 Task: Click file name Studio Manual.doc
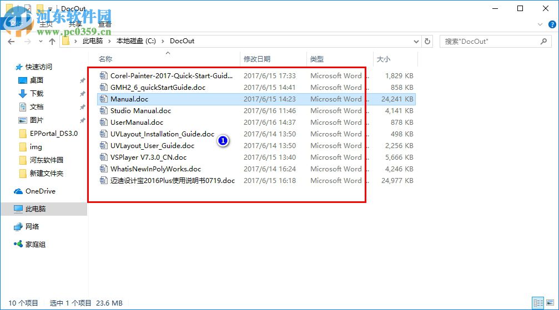click(140, 110)
